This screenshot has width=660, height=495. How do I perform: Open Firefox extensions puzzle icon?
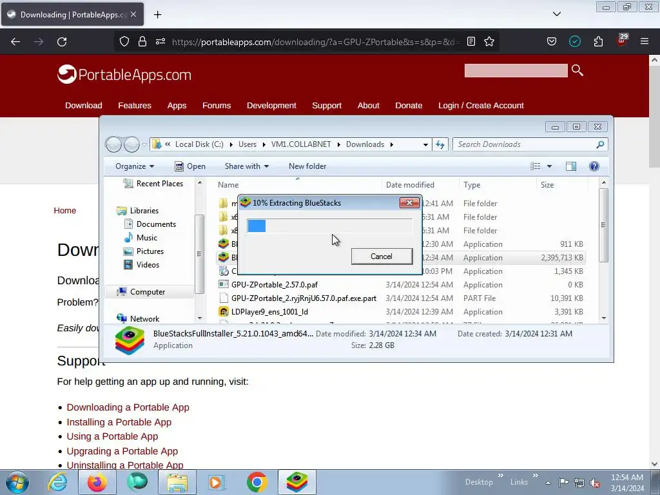598,41
